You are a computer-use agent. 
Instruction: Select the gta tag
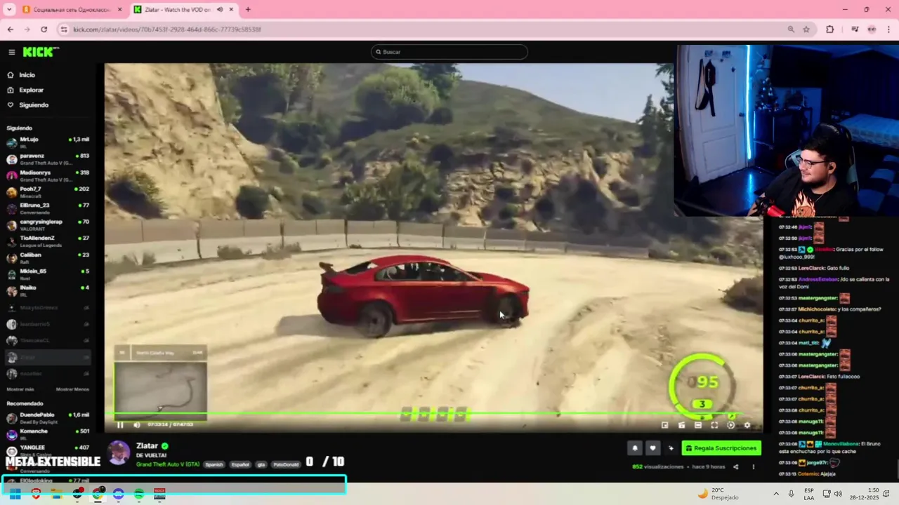(261, 464)
